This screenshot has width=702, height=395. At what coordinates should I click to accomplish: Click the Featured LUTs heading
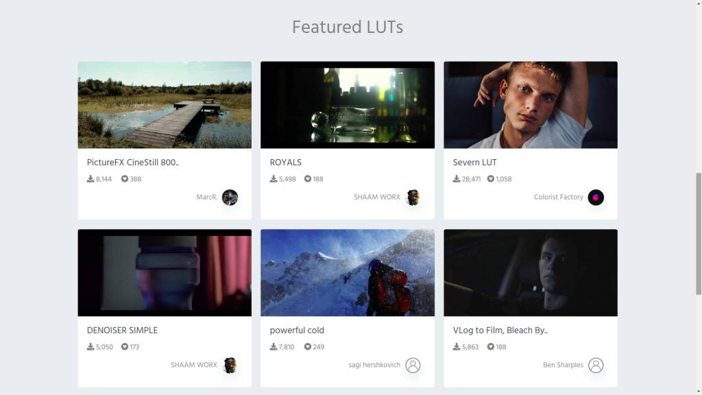pos(348,27)
